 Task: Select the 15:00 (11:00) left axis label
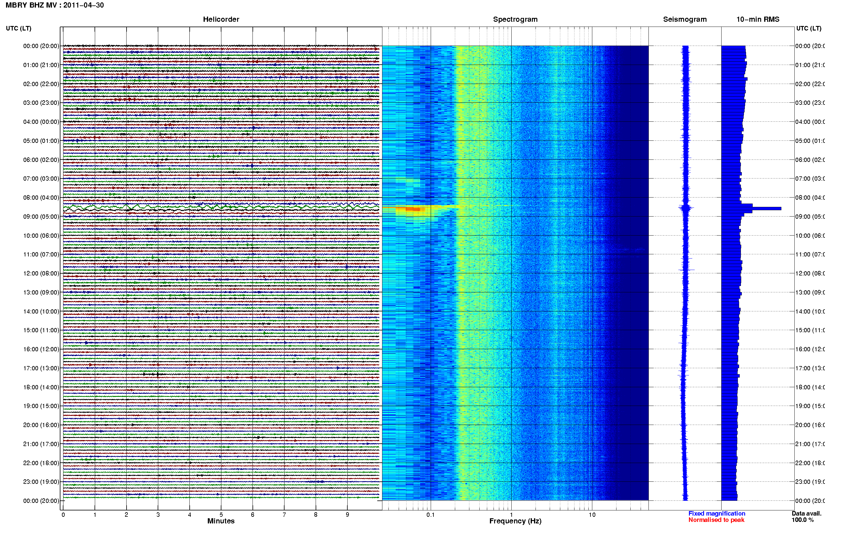[x=41, y=330]
